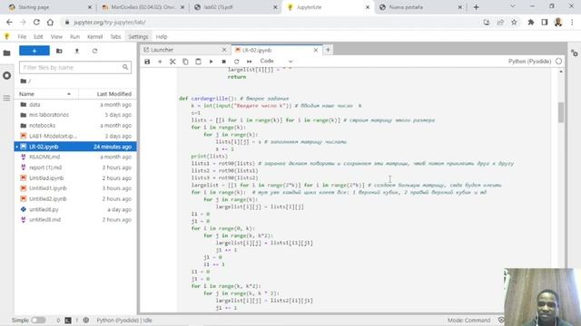This screenshot has width=581, height=326.
Task: Open browser extensions puzzle icon
Action: (530, 22)
